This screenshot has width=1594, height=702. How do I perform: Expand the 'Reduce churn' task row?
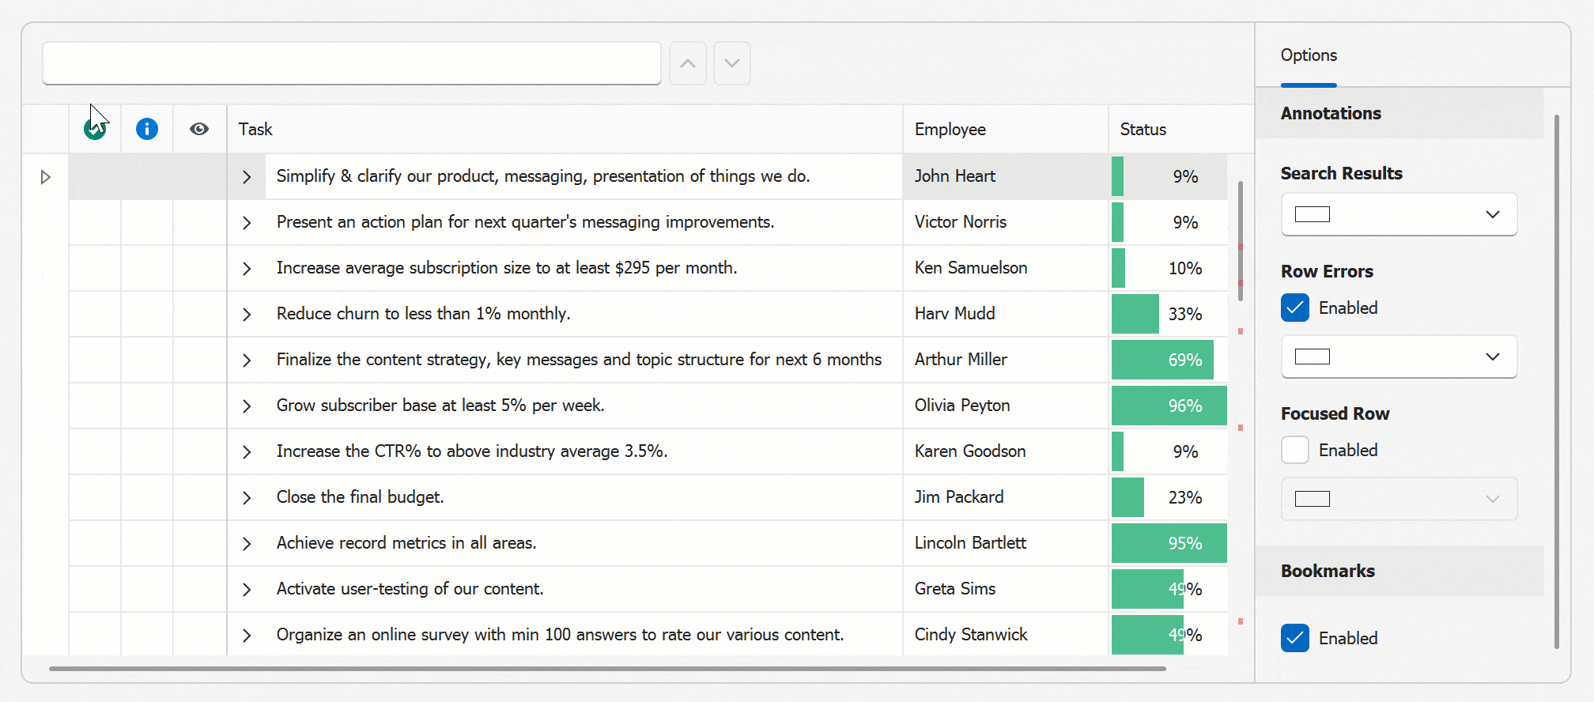(x=247, y=315)
